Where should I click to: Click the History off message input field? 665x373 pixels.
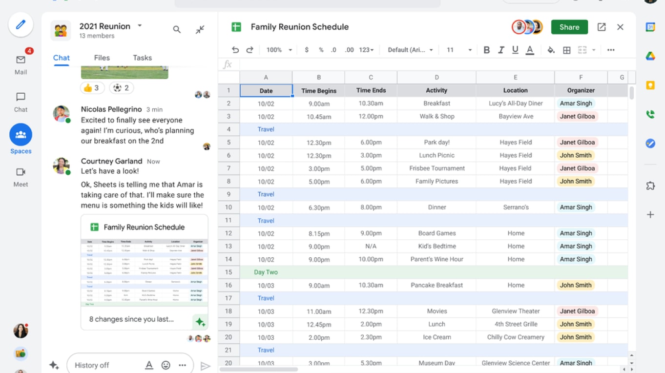[x=105, y=365]
